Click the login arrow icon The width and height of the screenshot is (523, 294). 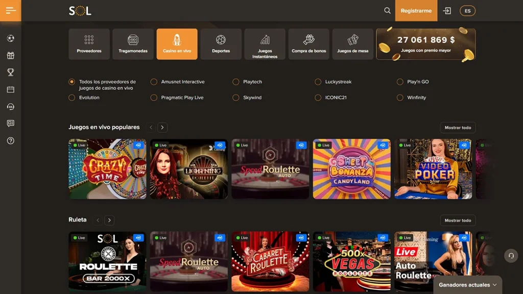[x=447, y=11]
